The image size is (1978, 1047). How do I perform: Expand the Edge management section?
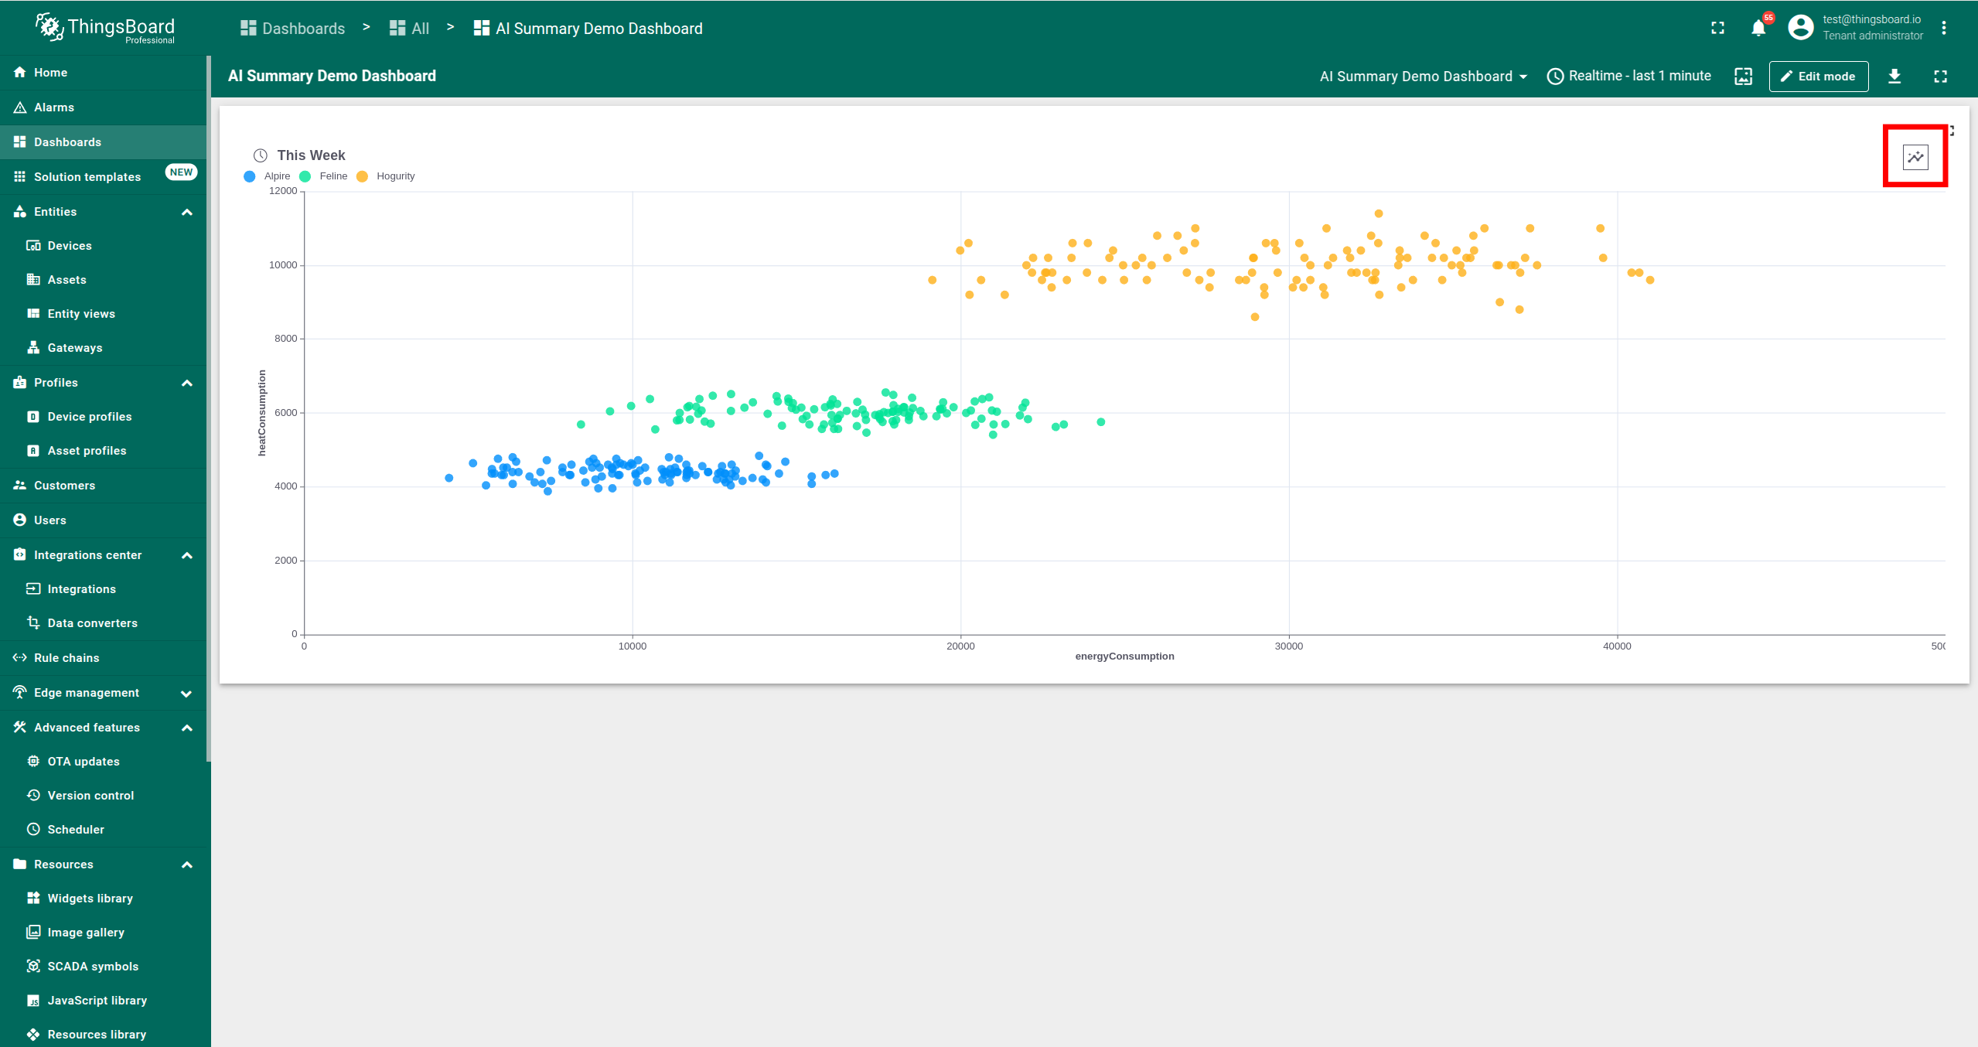point(186,693)
